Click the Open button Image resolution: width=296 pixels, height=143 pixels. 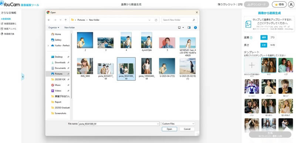pos(169,129)
